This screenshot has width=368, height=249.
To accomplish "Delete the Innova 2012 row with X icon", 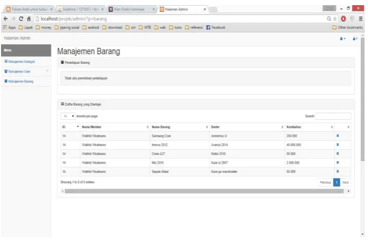I will click(x=338, y=145).
